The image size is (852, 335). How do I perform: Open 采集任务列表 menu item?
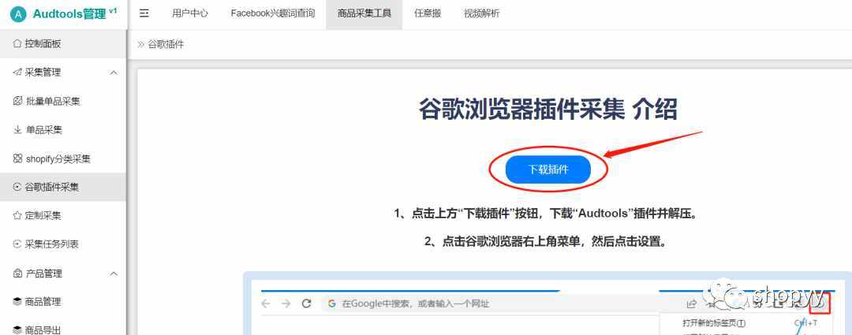pyautogui.click(x=63, y=244)
